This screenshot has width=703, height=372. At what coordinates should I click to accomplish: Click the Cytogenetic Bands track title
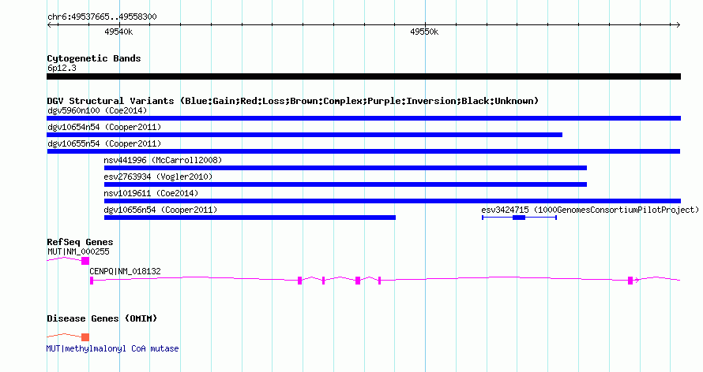coord(94,58)
